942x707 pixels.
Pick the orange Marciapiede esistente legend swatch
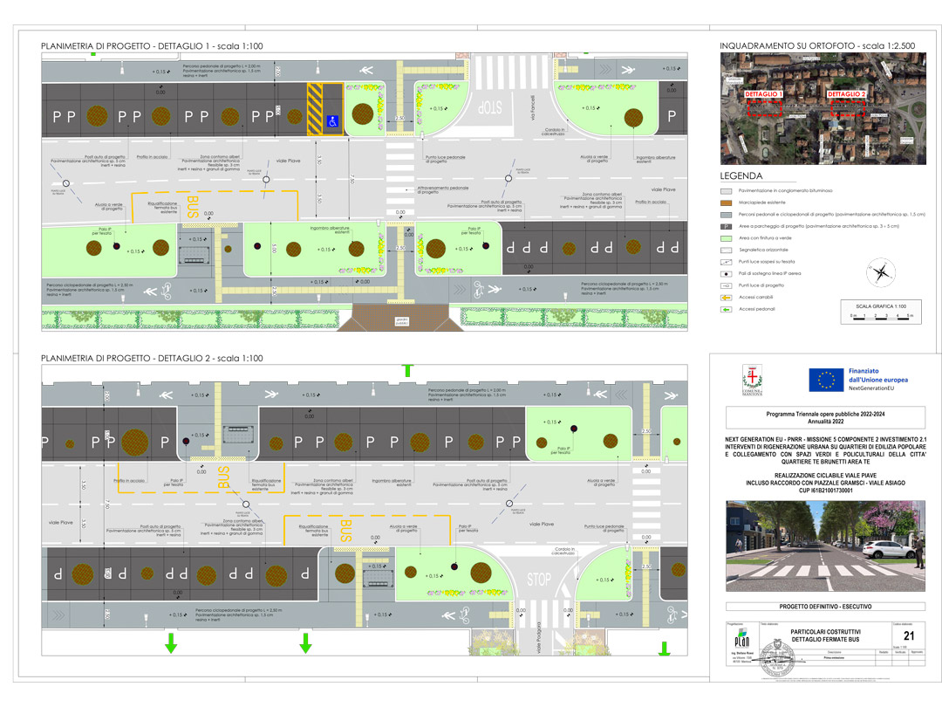point(725,202)
